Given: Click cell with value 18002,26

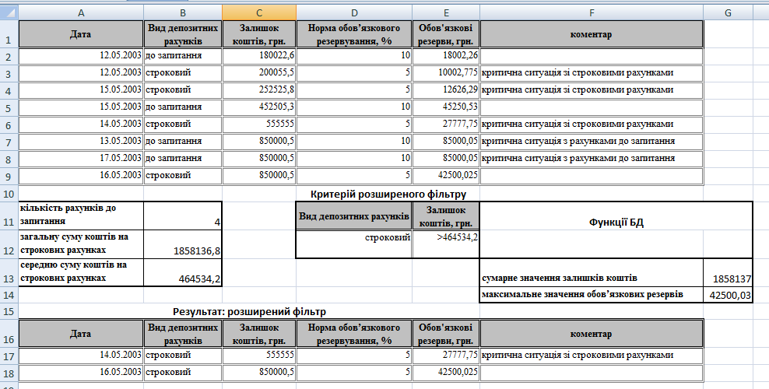Looking at the screenshot, I should (x=446, y=56).
